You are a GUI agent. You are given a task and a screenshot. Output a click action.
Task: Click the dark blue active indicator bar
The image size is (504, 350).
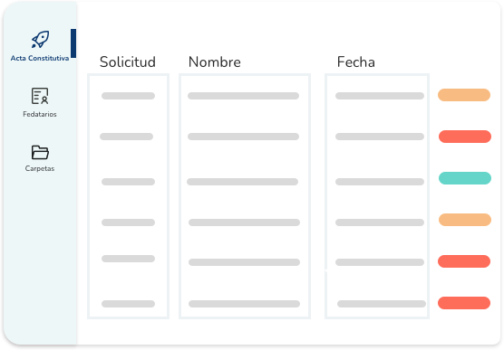(73, 43)
